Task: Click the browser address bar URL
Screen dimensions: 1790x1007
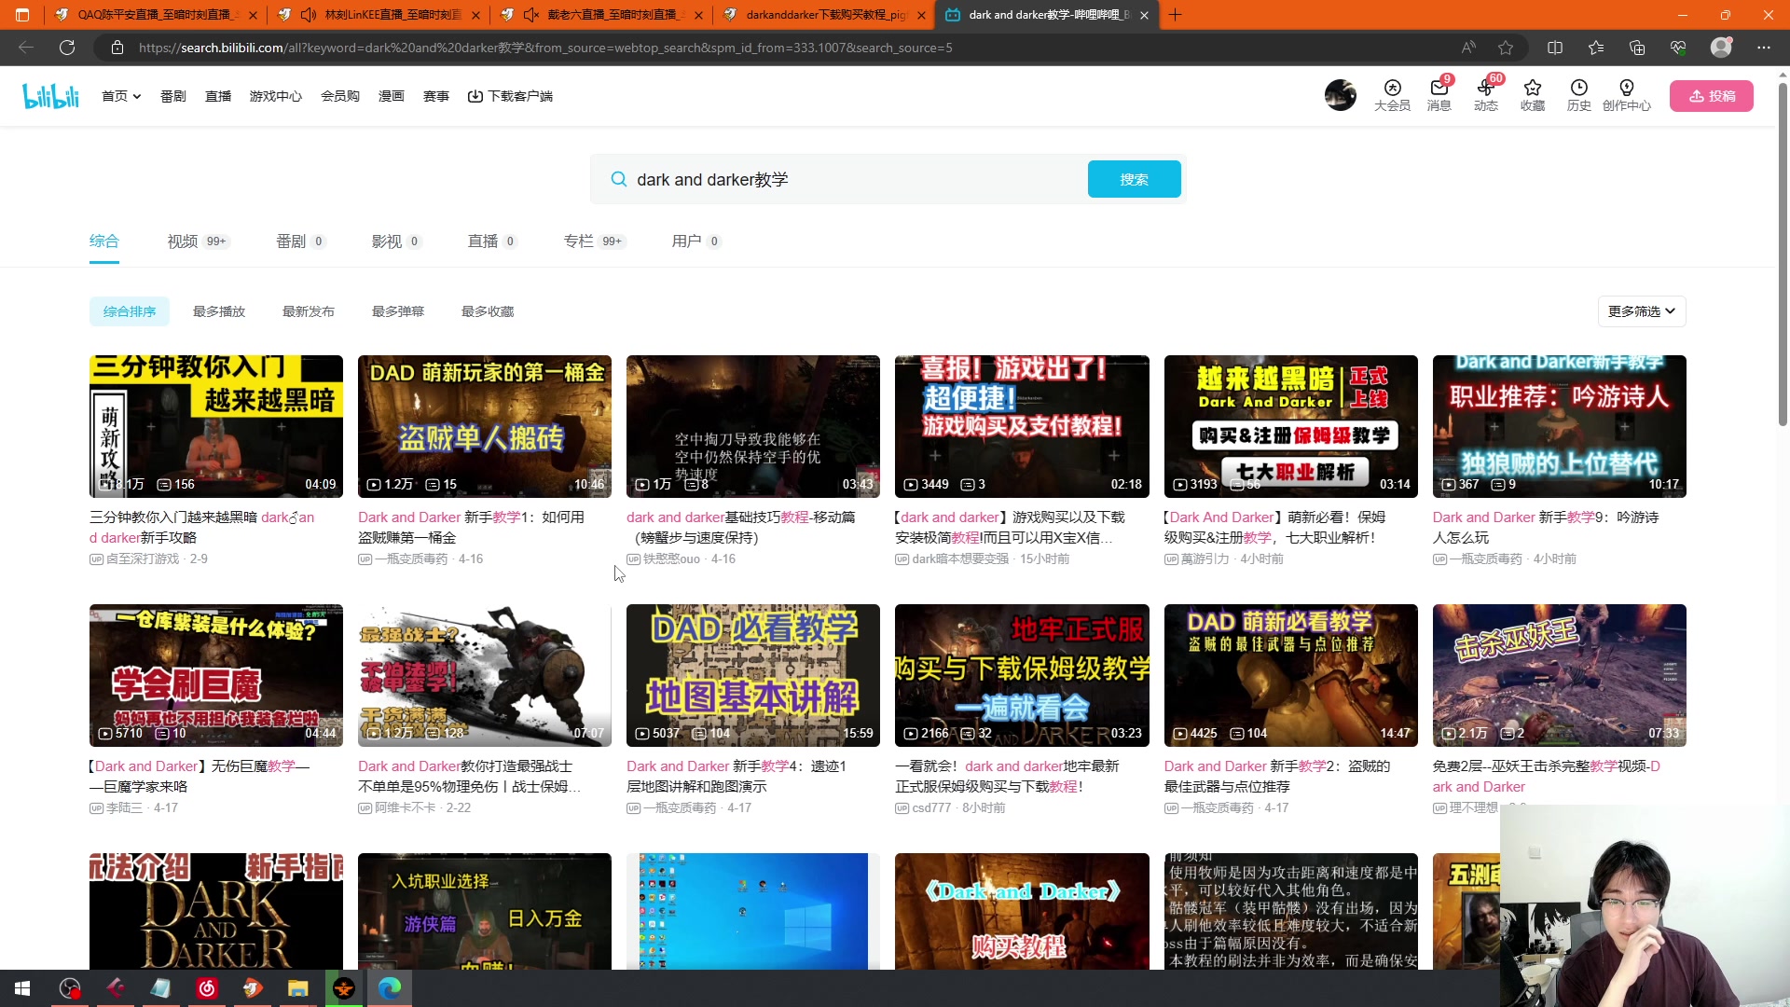Action: 545,48
